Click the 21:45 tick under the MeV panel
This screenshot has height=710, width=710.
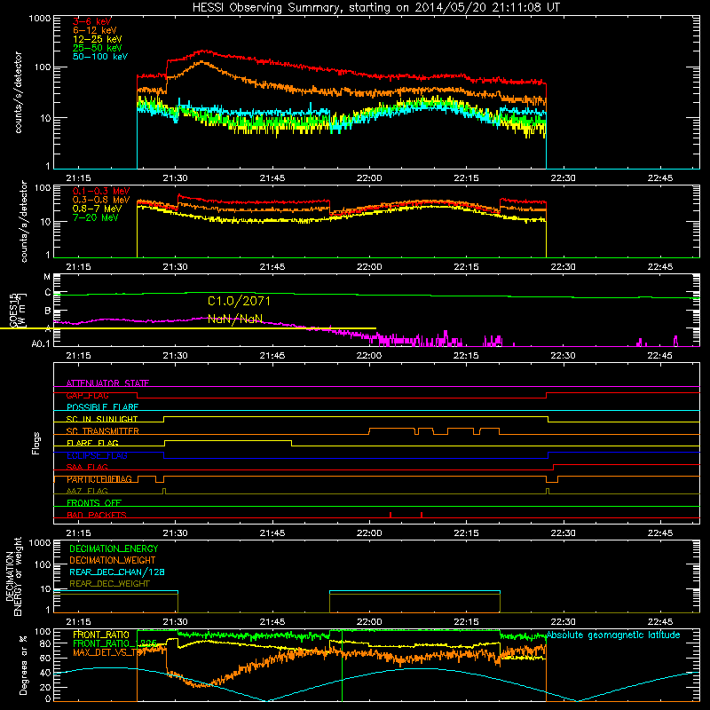tap(272, 267)
